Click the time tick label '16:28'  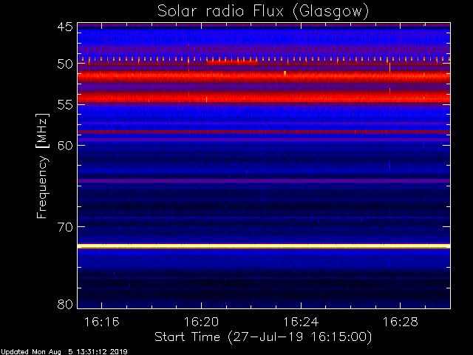tap(401, 322)
